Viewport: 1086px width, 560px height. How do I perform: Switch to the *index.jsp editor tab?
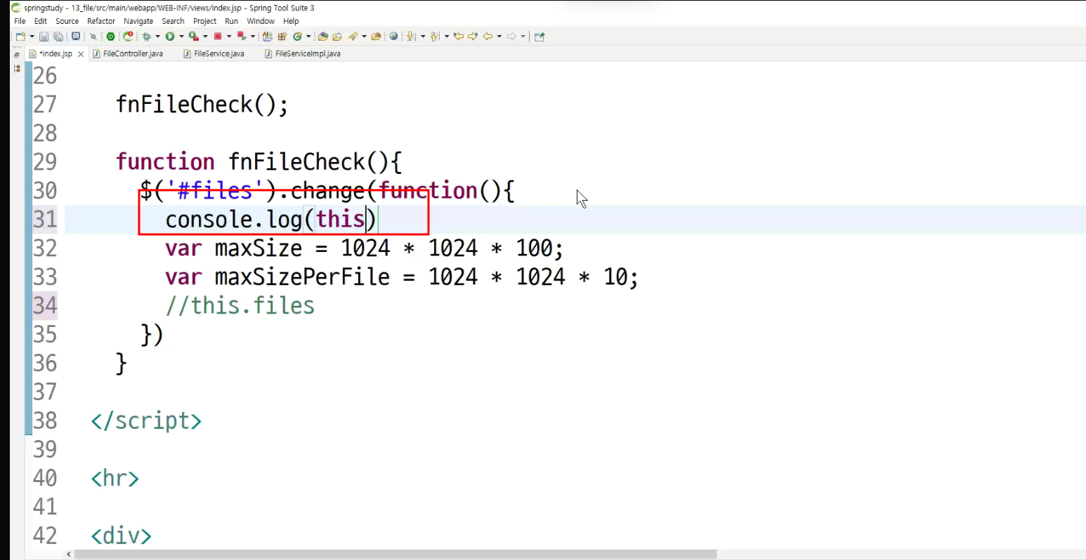click(55, 54)
